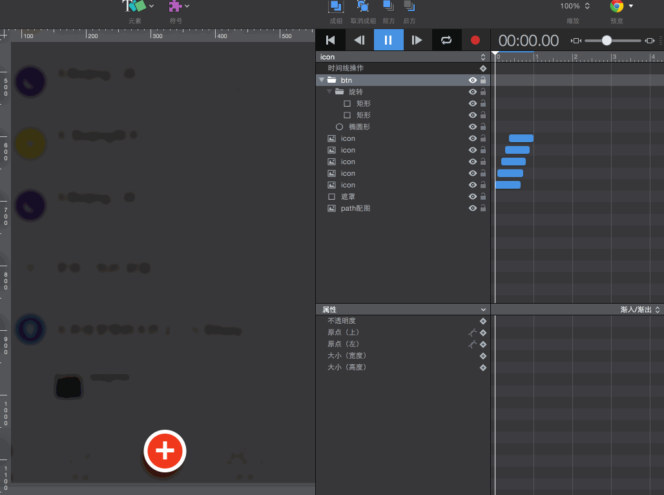
Task: Add keyframe for 不透明度 property
Action: click(x=482, y=321)
